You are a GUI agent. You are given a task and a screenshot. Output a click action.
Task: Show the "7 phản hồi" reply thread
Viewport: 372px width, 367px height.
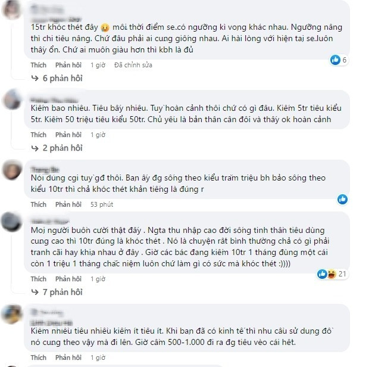[x=62, y=292]
